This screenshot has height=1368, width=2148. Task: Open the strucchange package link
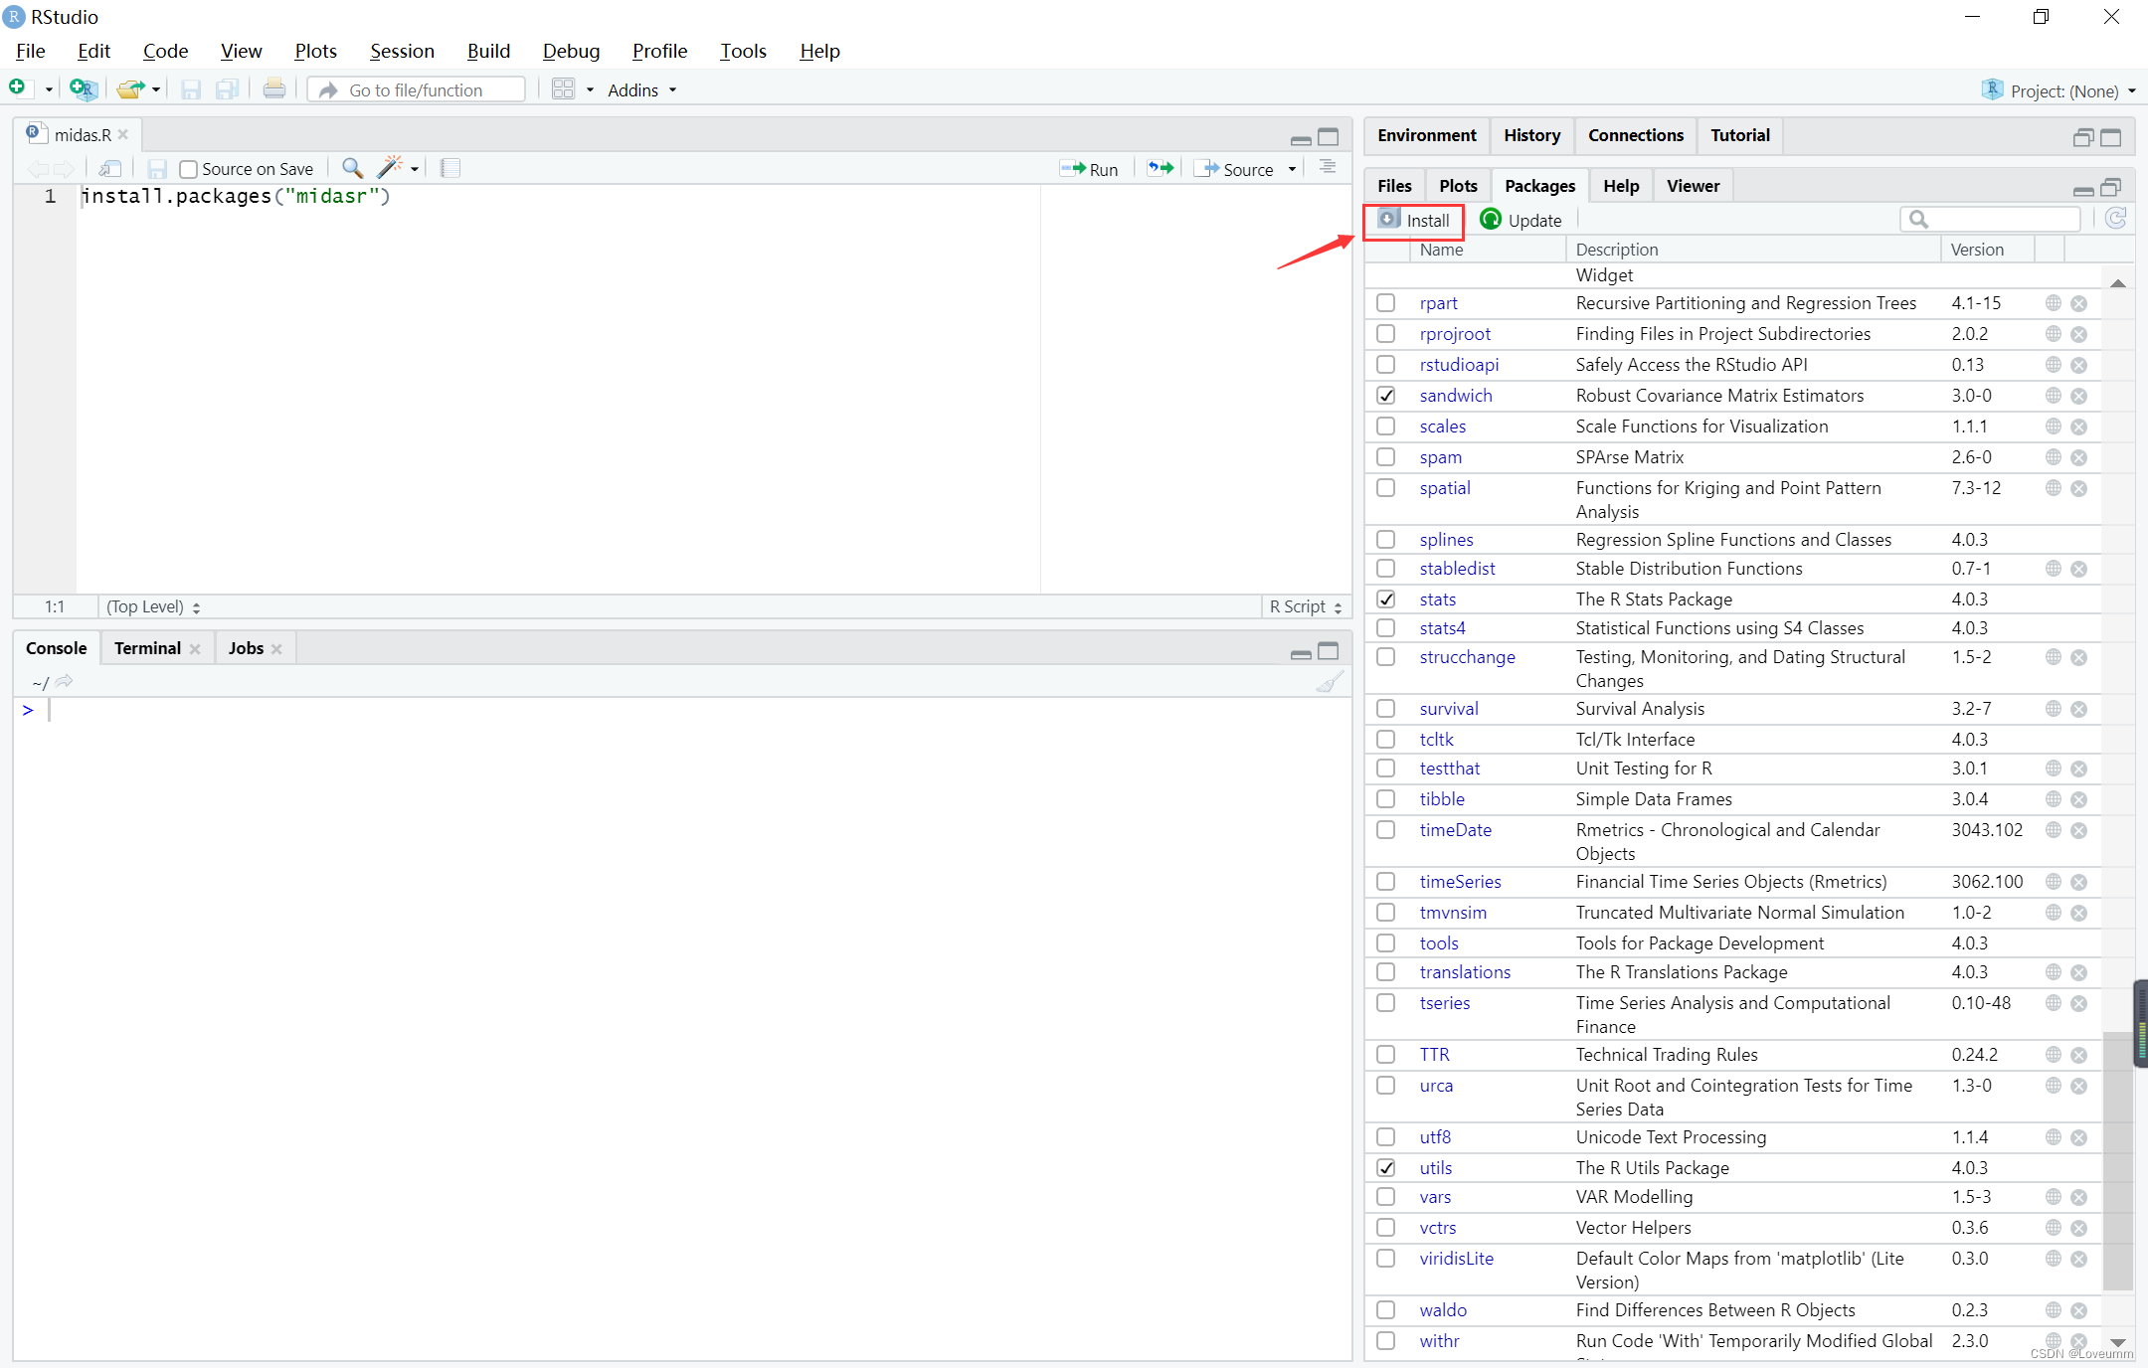coord(1467,657)
